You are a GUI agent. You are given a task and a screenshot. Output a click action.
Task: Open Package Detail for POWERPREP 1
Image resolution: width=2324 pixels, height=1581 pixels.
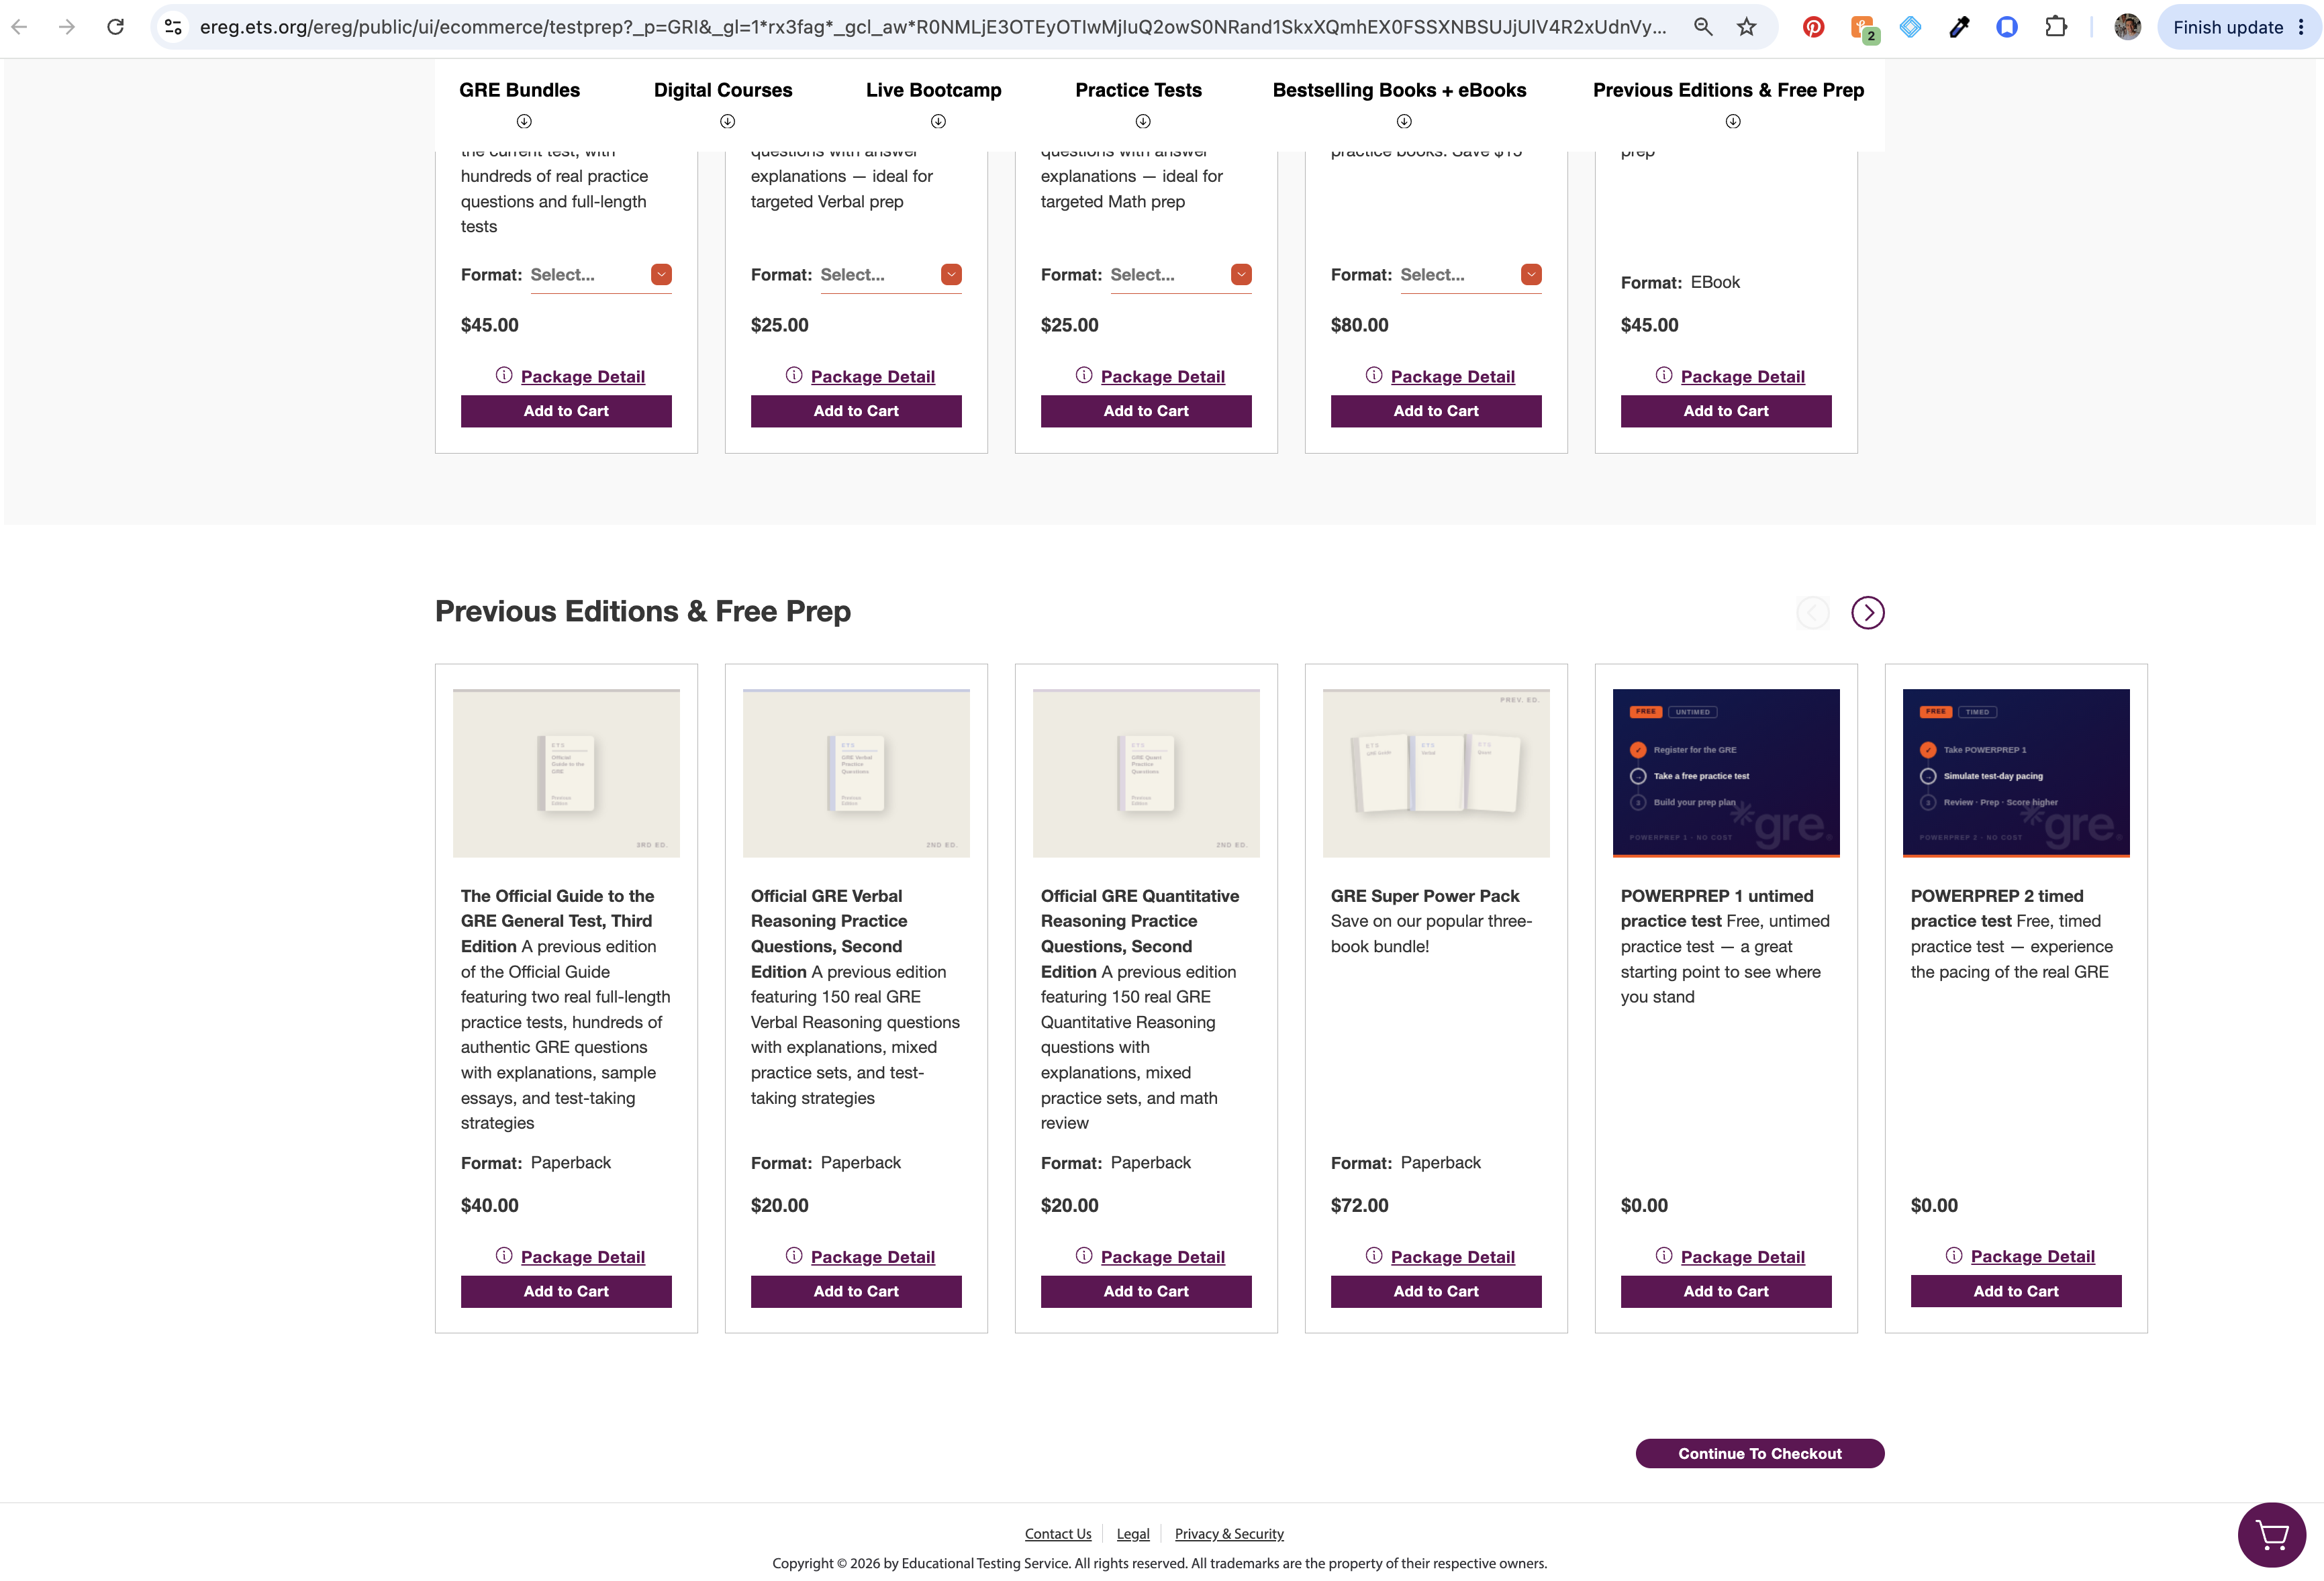pos(1742,1257)
